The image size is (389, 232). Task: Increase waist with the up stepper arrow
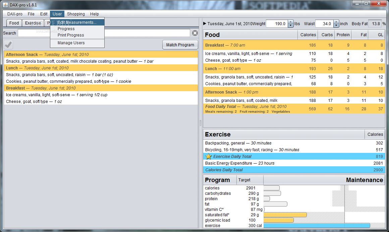click(336, 22)
